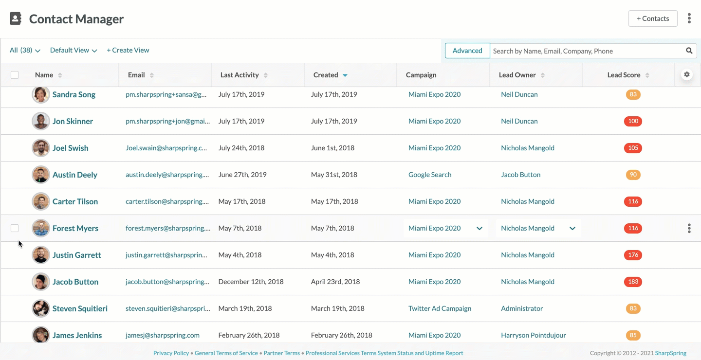The width and height of the screenshot is (701, 360).
Task: Click the Contact Manager book icon
Action: click(x=16, y=19)
